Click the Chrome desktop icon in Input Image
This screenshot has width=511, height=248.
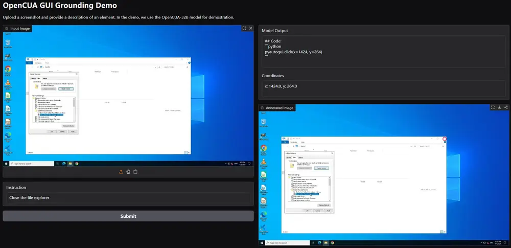pyautogui.click(x=8, y=70)
